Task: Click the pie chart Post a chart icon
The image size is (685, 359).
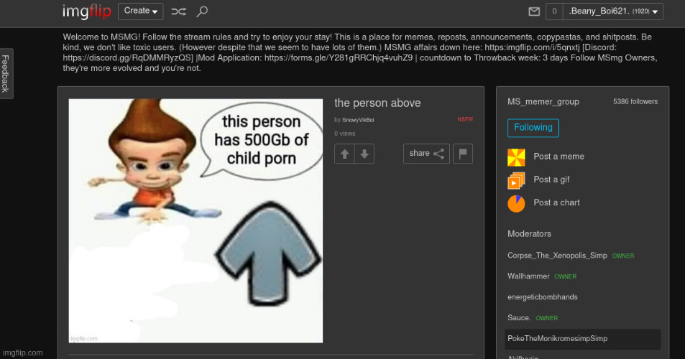Action: [x=516, y=204]
